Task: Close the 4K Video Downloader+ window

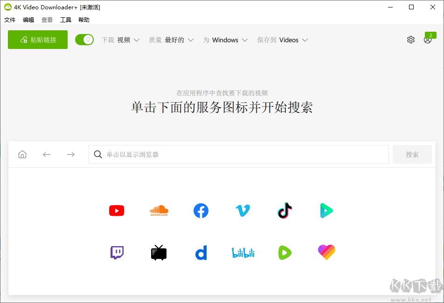Action: pyautogui.click(x=433, y=7)
